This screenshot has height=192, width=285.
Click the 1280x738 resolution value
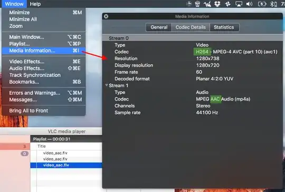point(207,58)
